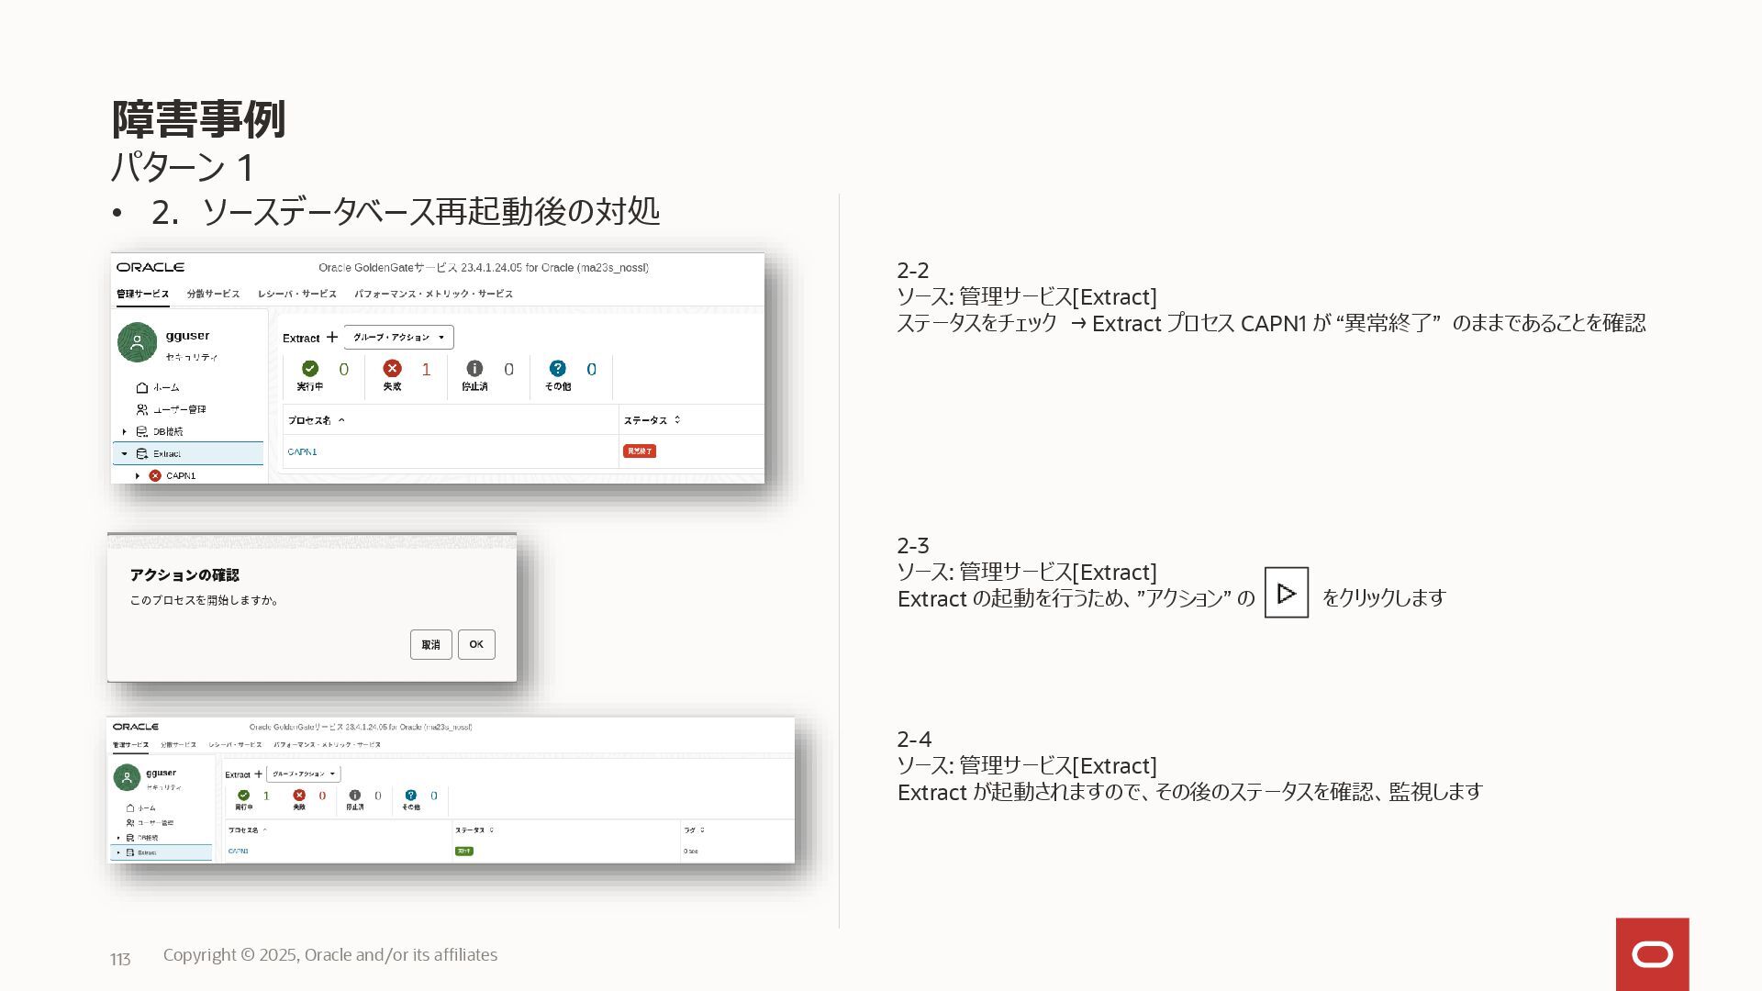Open the CAPN1 process link in table

coord(302,451)
